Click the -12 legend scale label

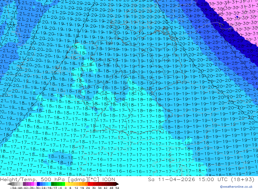coord(54,188)
